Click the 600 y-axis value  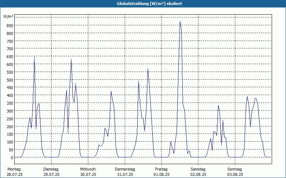pyautogui.click(x=10, y=64)
